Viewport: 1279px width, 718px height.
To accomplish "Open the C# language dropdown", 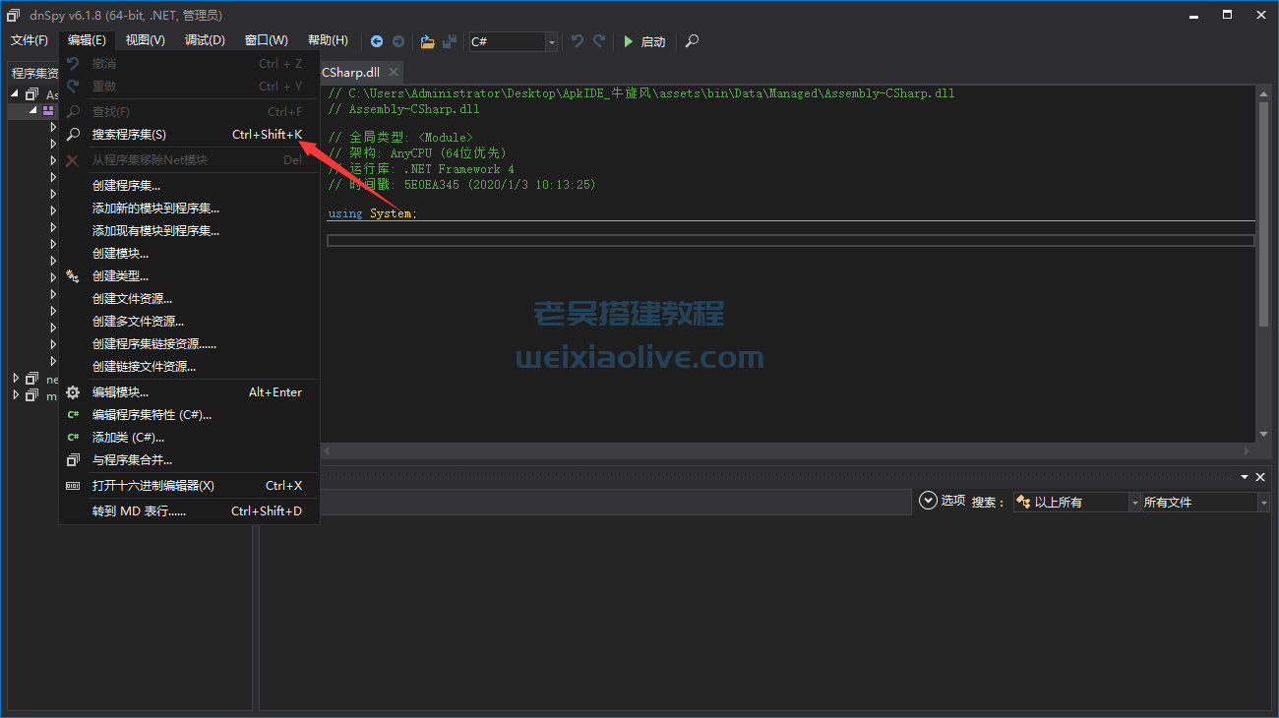I will [x=551, y=41].
